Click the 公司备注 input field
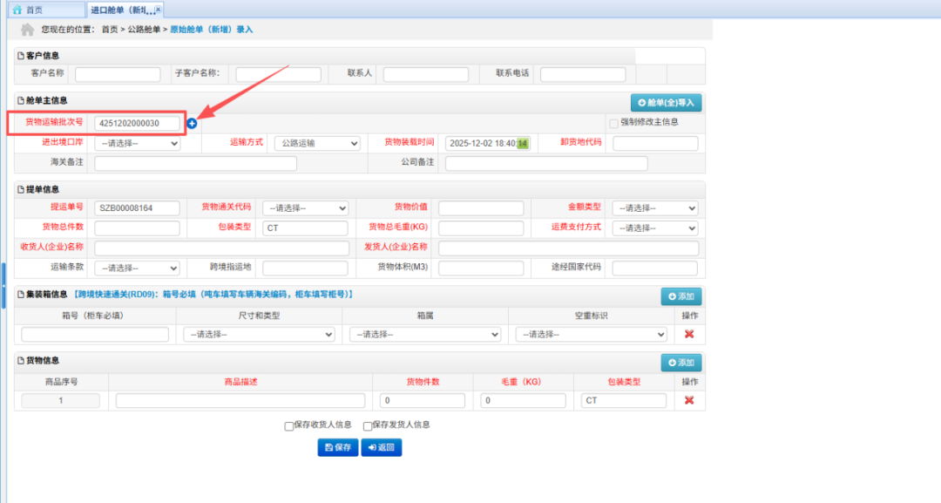Screen dimensions: 941x503 (x=546, y=163)
